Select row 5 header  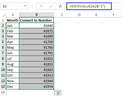coord(3,42)
